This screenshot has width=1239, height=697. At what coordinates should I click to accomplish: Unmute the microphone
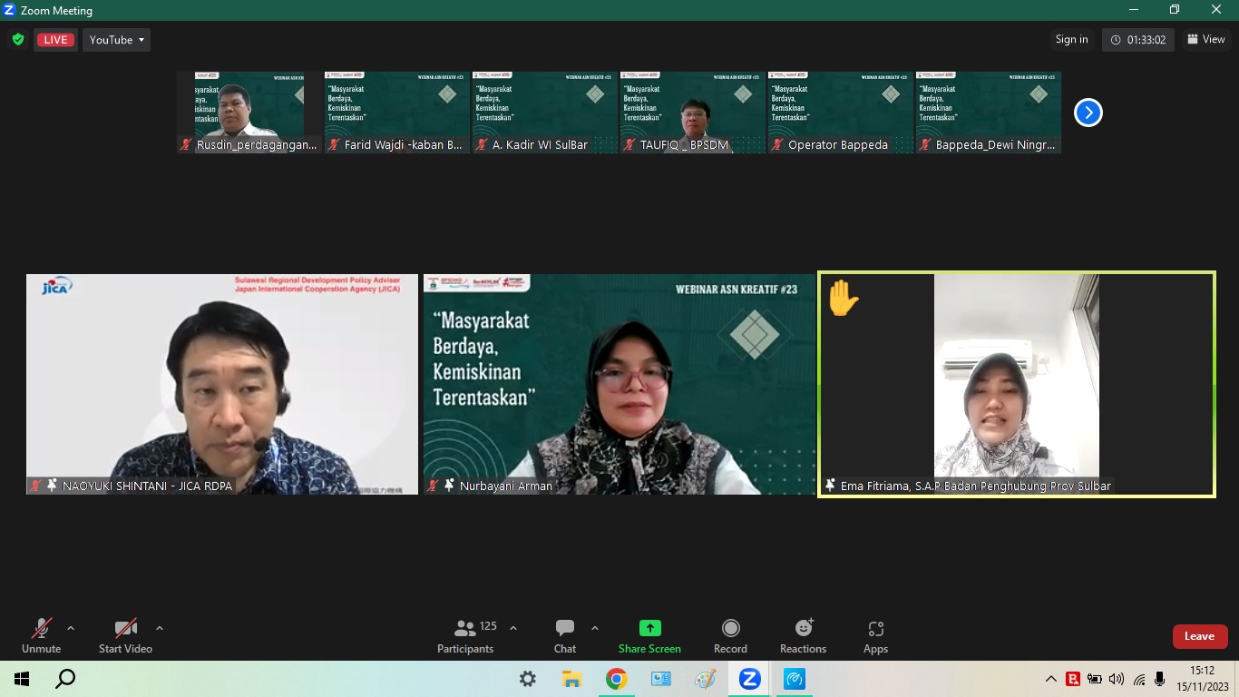coord(42,635)
